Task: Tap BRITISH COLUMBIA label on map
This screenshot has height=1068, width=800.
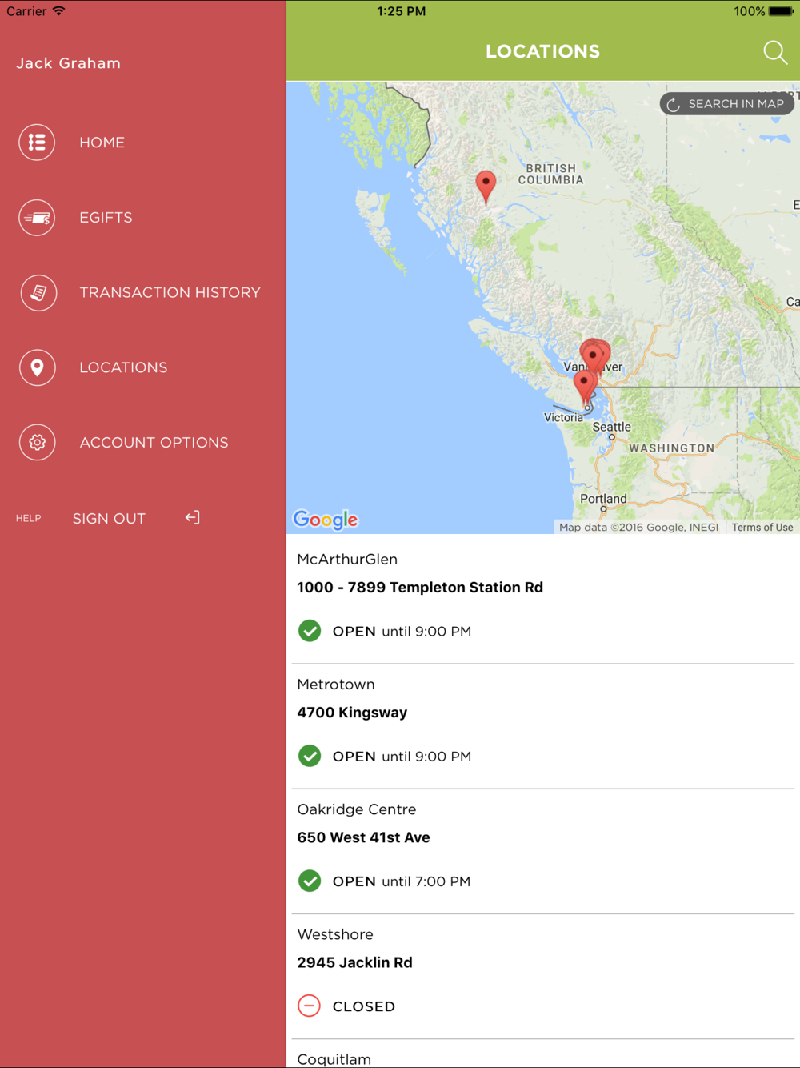Action: point(551,174)
